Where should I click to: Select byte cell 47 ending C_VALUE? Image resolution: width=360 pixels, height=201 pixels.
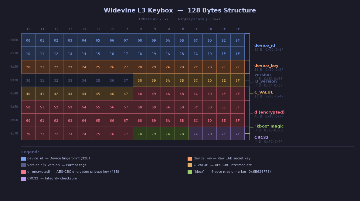coord(126,94)
